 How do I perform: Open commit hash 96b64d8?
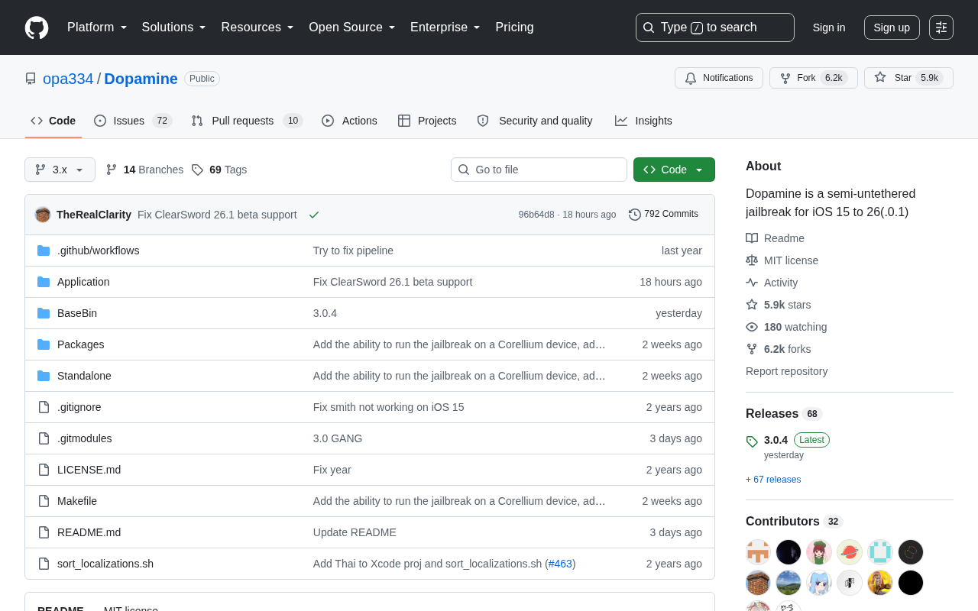coord(536,215)
